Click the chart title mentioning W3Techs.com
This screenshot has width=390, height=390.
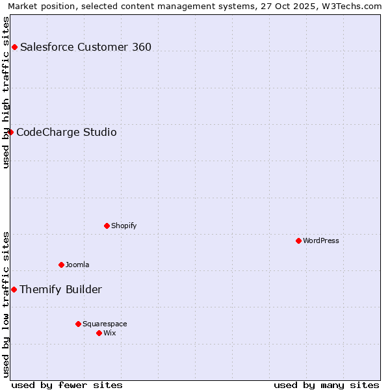point(195,6)
